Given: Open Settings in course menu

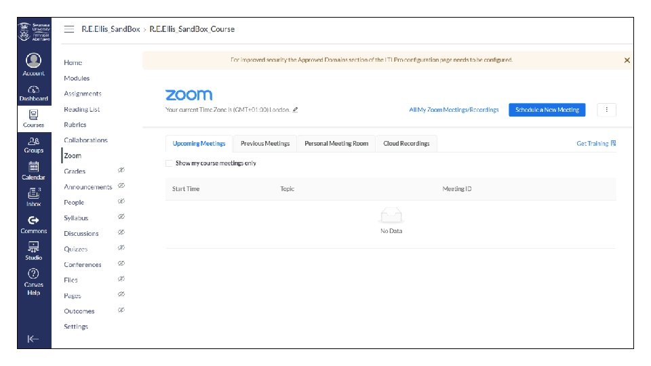Looking at the screenshot, I should point(76,327).
